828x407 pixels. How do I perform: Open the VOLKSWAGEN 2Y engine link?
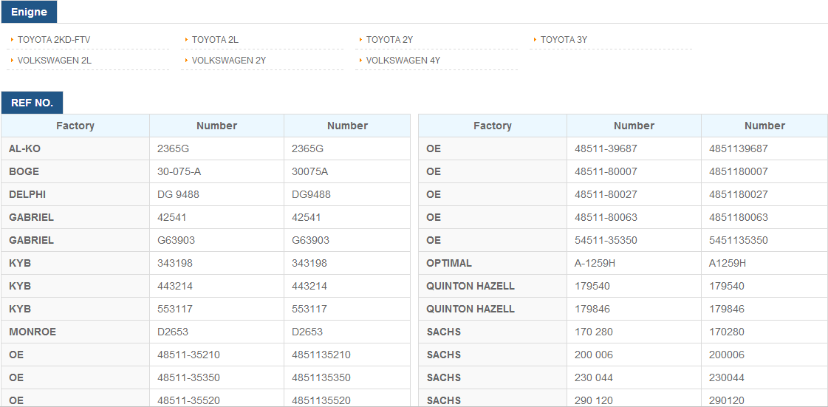(x=229, y=60)
